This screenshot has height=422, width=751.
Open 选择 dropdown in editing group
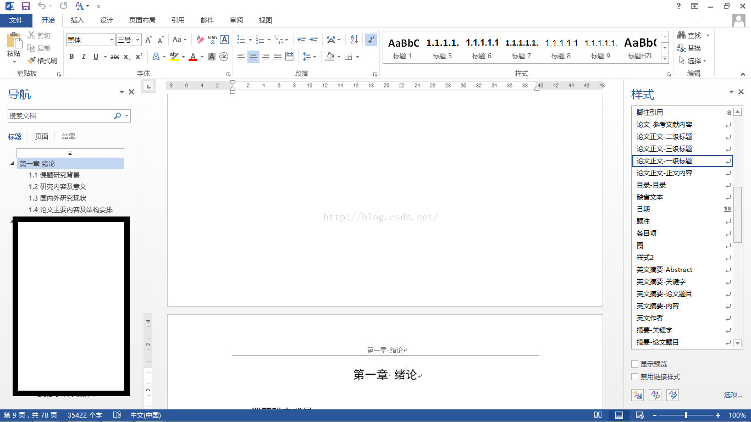(x=692, y=60)
